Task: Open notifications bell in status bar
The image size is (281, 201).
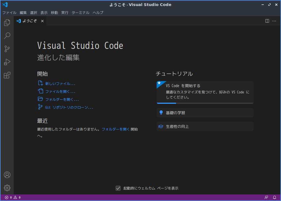Action: point(274,197)
